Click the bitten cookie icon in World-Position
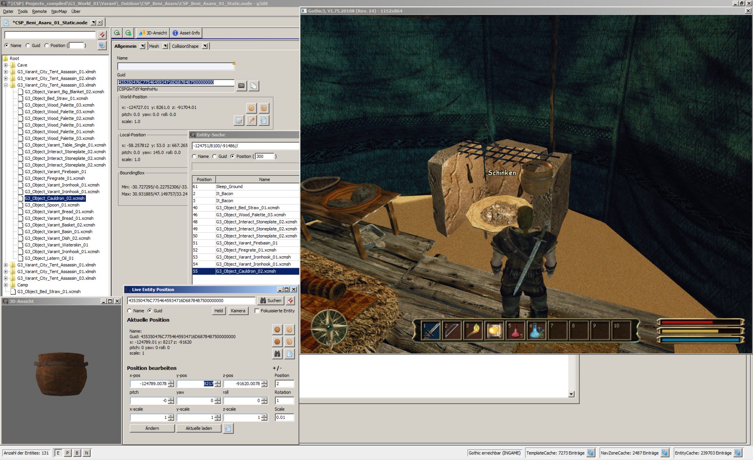This screenshot has height=460, width=753. click(264, 108)
